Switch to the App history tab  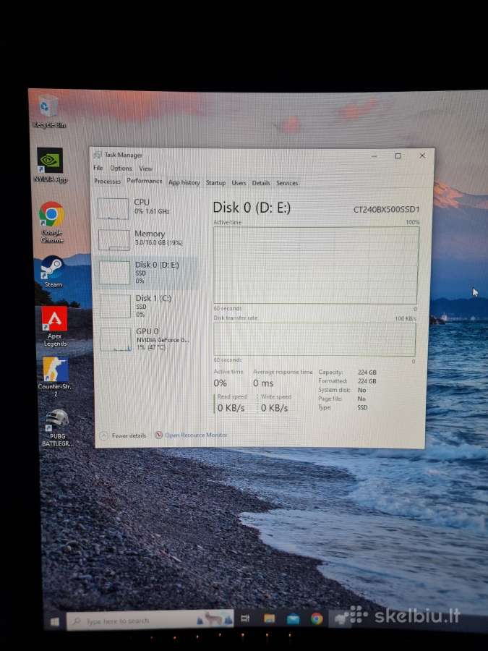184,182
